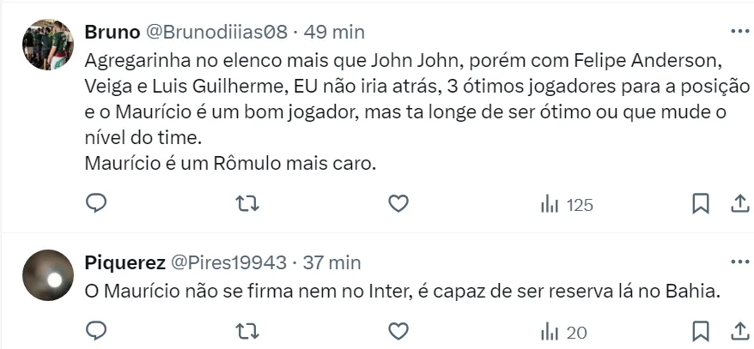754x349 pixels.
Task: Repost Bruno's tweet
Action: [x=247, y=204]
